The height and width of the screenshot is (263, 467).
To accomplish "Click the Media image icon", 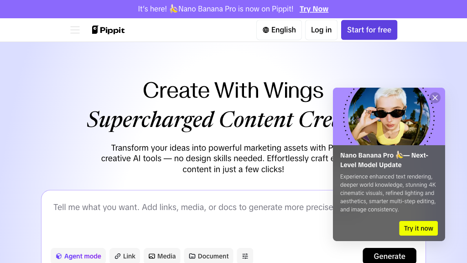I will [152, 256].
